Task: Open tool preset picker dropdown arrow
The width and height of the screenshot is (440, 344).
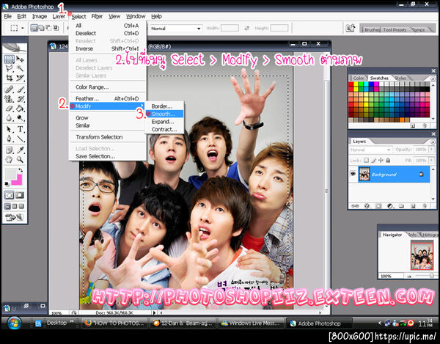Action: (23, 28)
